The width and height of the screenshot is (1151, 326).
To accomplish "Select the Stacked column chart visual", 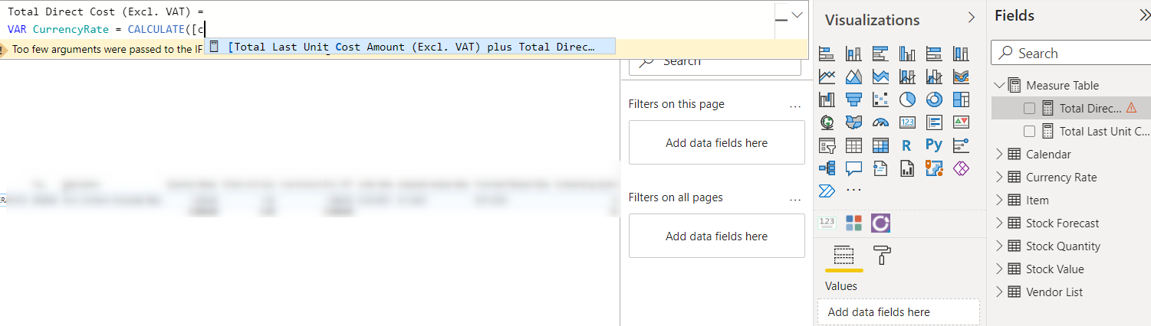I will (x=853, y=54).
